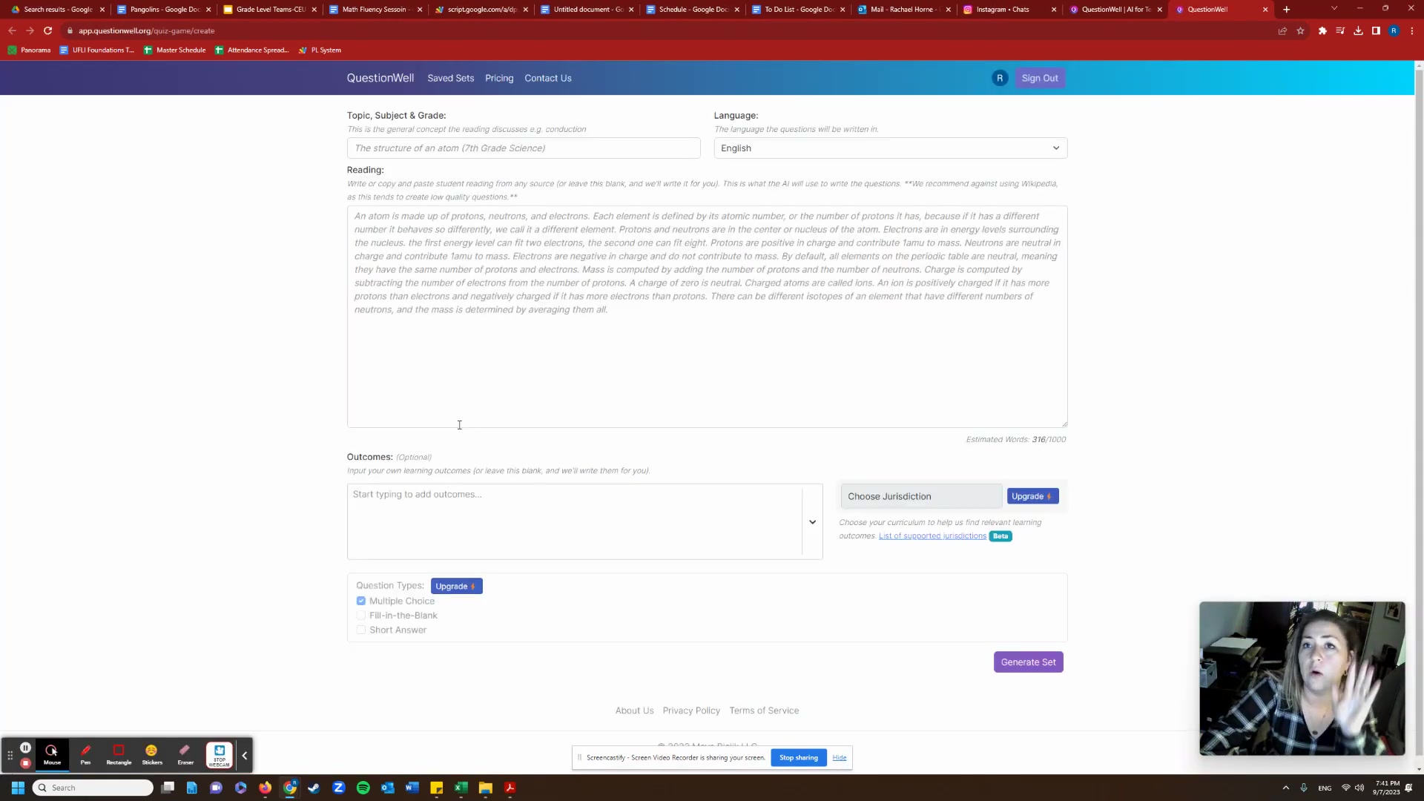Open the Chrome extensions puzzle icon
The height and width of the screenshot is (801, 1424).
click(x=1322, y=30)
